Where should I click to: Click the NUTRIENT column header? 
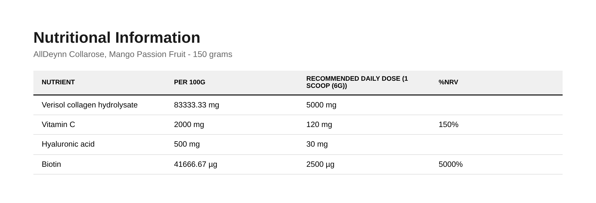(58, 82)
